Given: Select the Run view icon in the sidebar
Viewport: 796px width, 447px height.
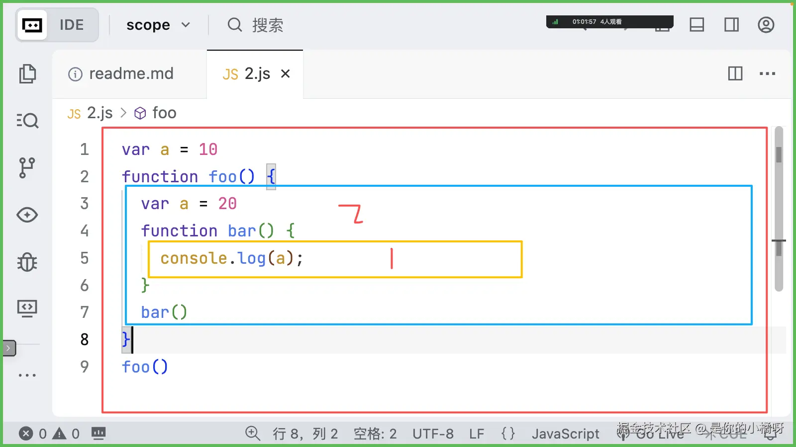Looking at the screenshot, I should (27, 215).
